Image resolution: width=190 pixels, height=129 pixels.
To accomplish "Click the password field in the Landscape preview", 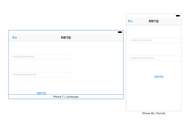I will pyautogui.click(x=41, y=75).
